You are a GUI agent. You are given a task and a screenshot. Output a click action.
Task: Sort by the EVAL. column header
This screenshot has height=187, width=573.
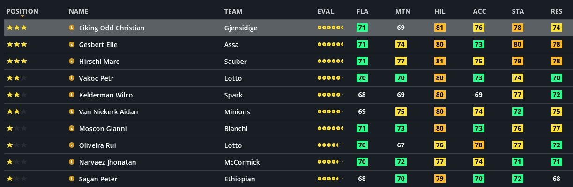(327, 11)
